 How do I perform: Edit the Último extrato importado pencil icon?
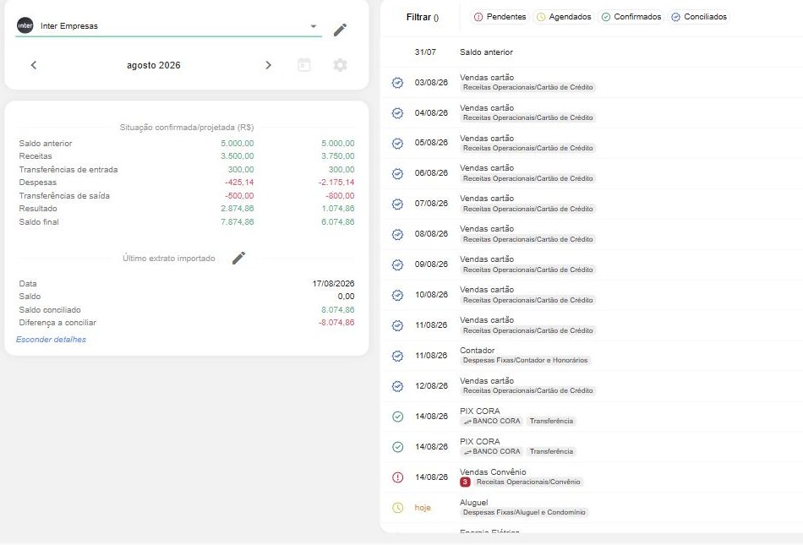[238, 258]
